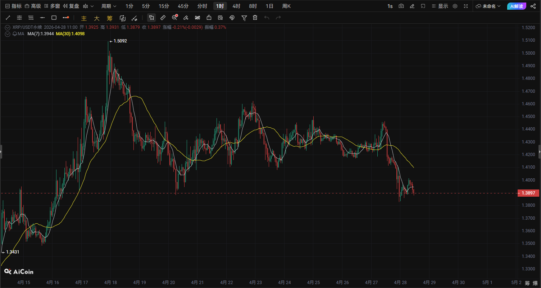Screen dimensions: 541x288
Task: Select the trend line drawing tool
Action: [x=8, y=18]
